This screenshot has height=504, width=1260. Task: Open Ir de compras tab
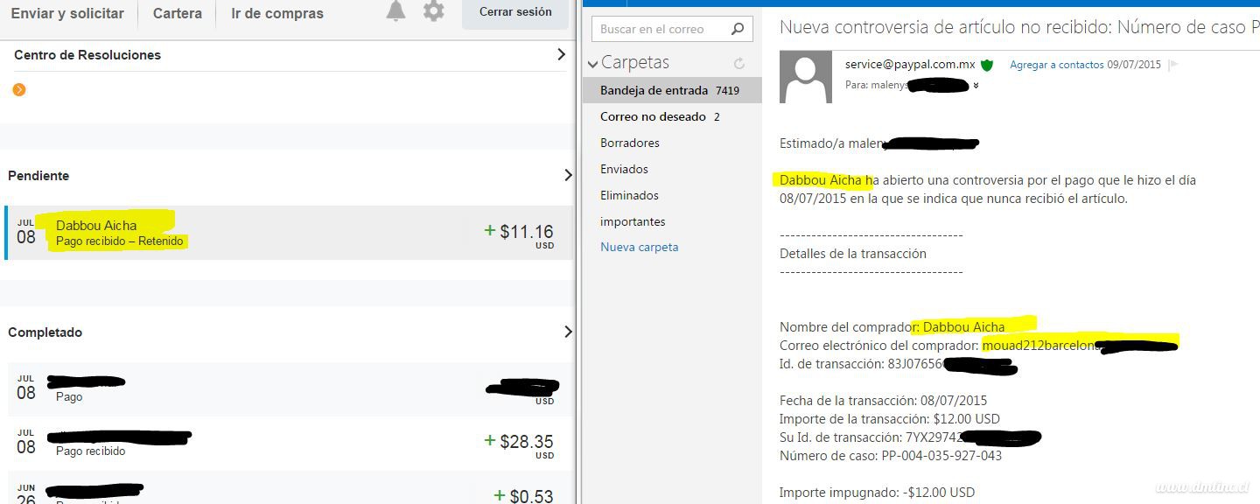(277, 13)
